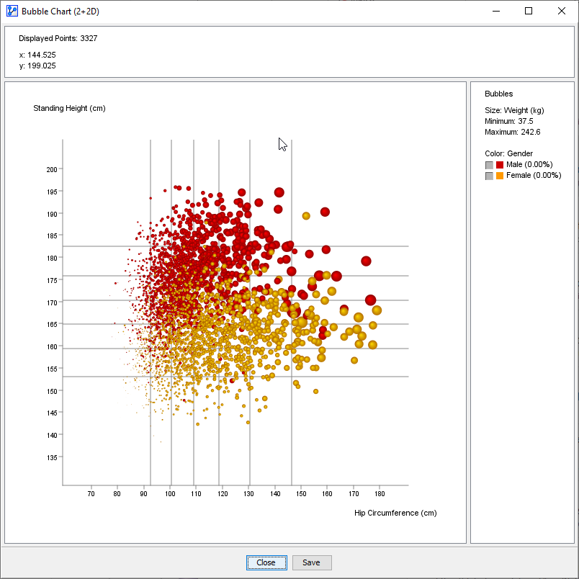Viewport: 579px width, 579px height.
Task: Toggle the gray box beside Female
Action: [489, 176]
